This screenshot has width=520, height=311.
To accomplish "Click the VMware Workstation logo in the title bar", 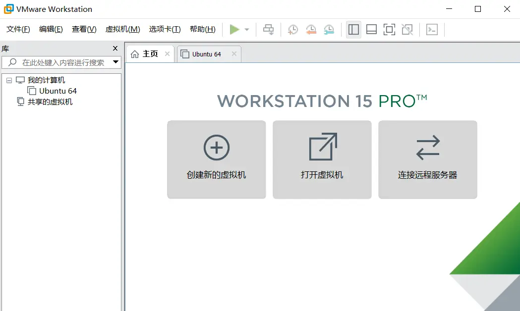I will [x=8, y=9].
